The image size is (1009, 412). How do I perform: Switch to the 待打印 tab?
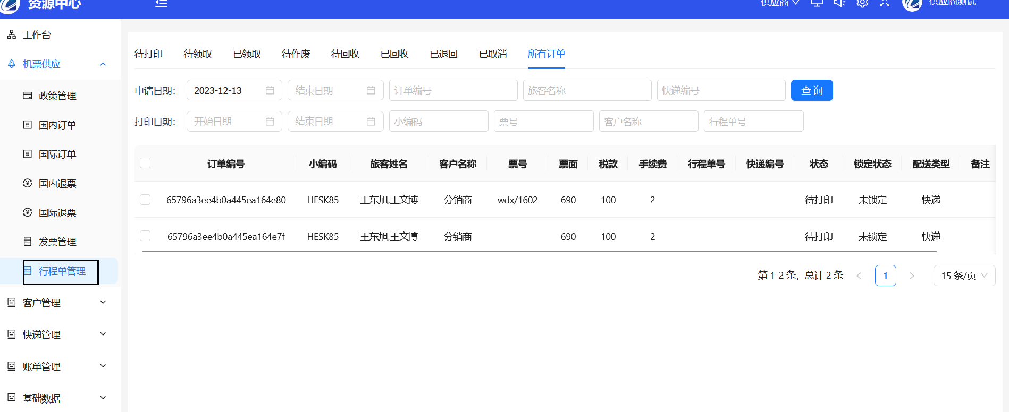[148, 54]
